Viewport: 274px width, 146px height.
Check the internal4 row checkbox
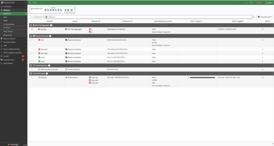click(x=32, y=53)
